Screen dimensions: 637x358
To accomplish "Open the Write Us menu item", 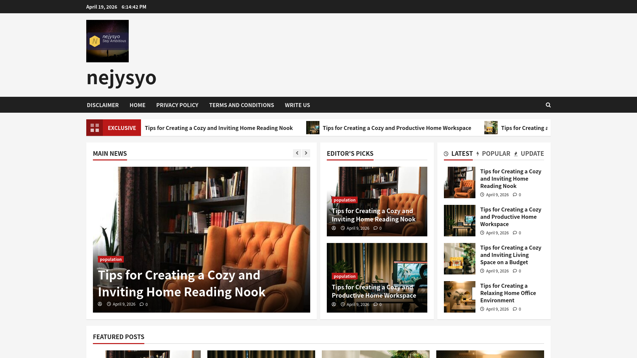I will [x=297, y=105].
